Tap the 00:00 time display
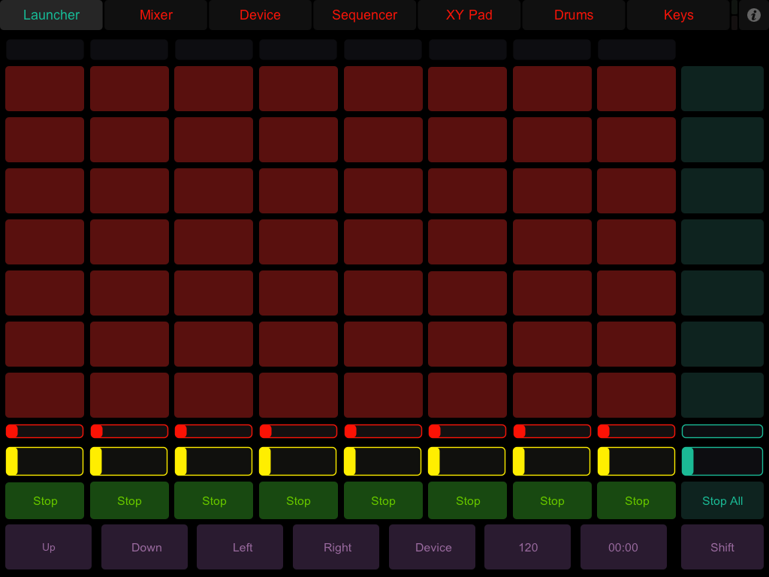The image size is (769, 577). (x=623, y=547)
